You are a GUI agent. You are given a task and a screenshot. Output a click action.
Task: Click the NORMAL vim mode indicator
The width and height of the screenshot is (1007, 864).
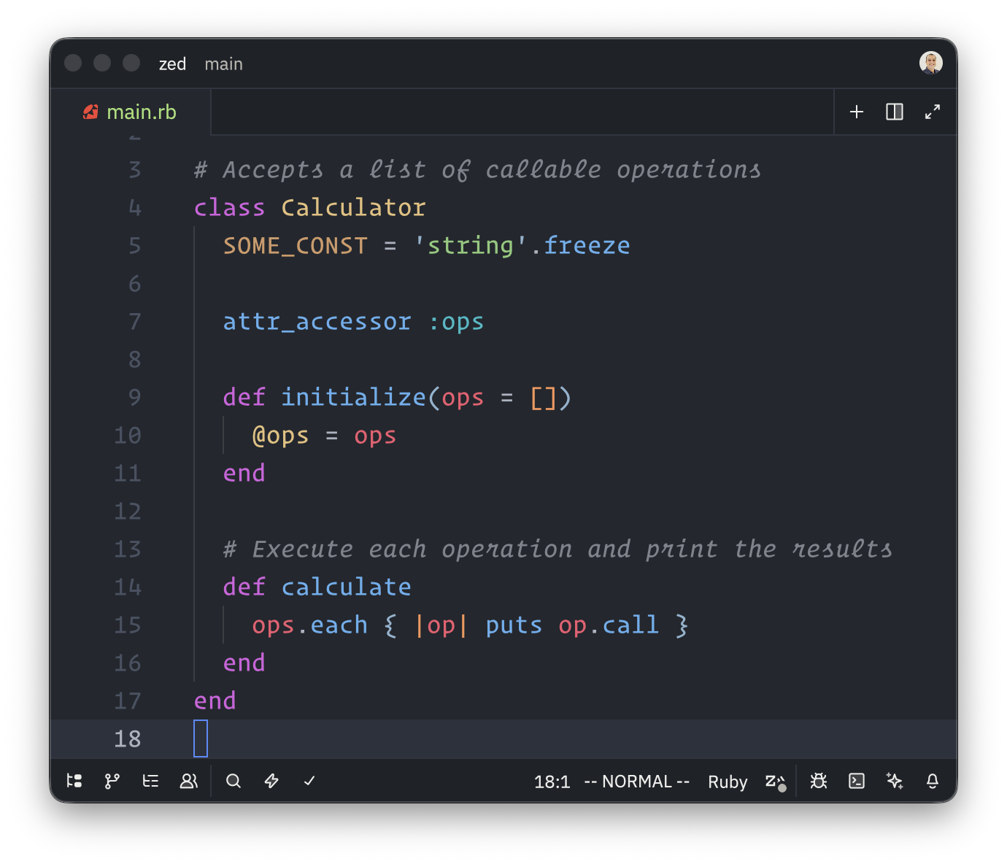637,782
